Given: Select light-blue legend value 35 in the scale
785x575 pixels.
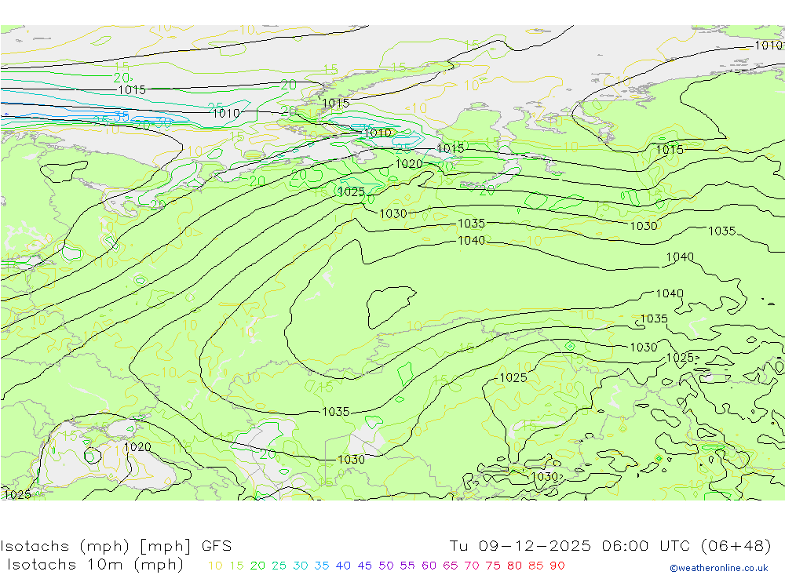Looking at the screenshot, I should coord(322,566).
